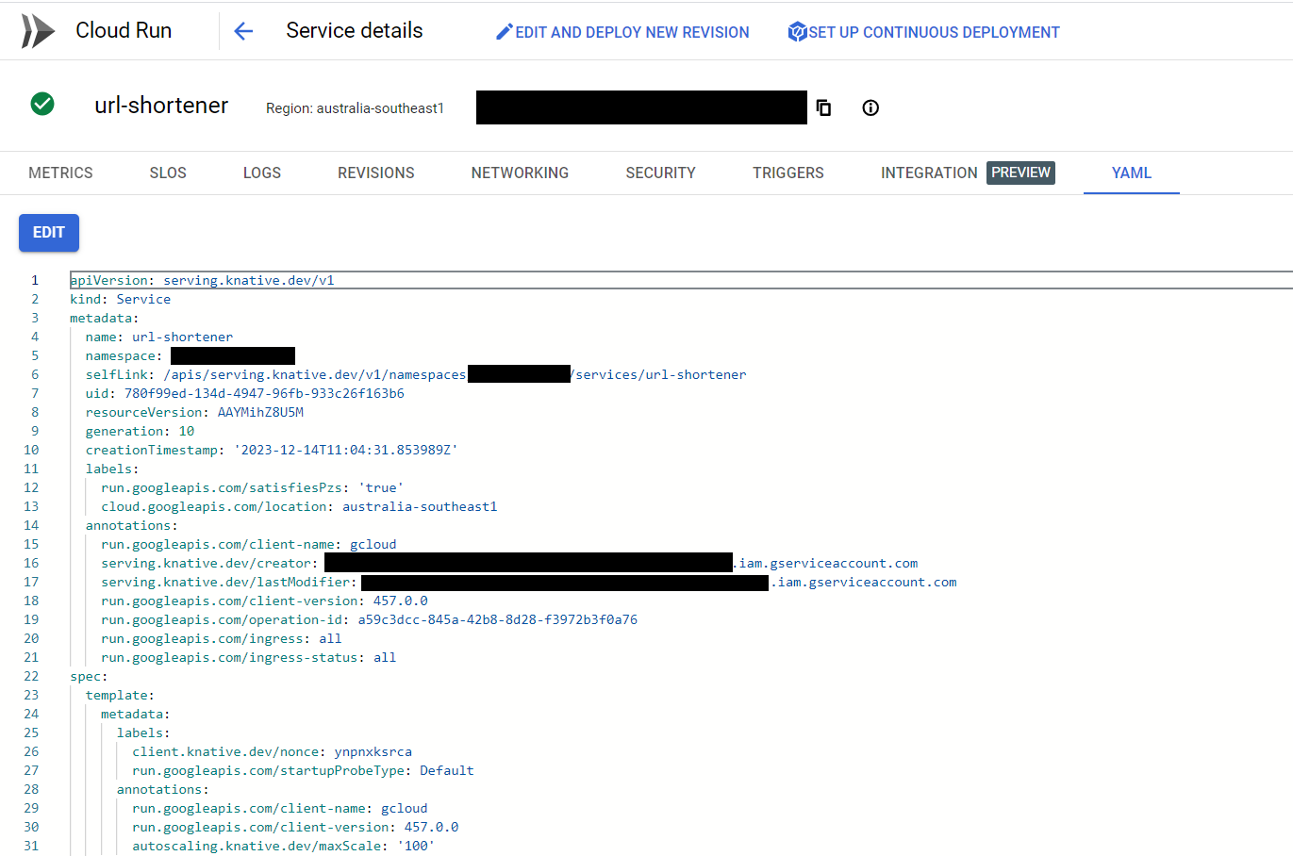Click the operation-id a59c3dcc value
This screenshot has height=856, width=1293.
(497, 619)
